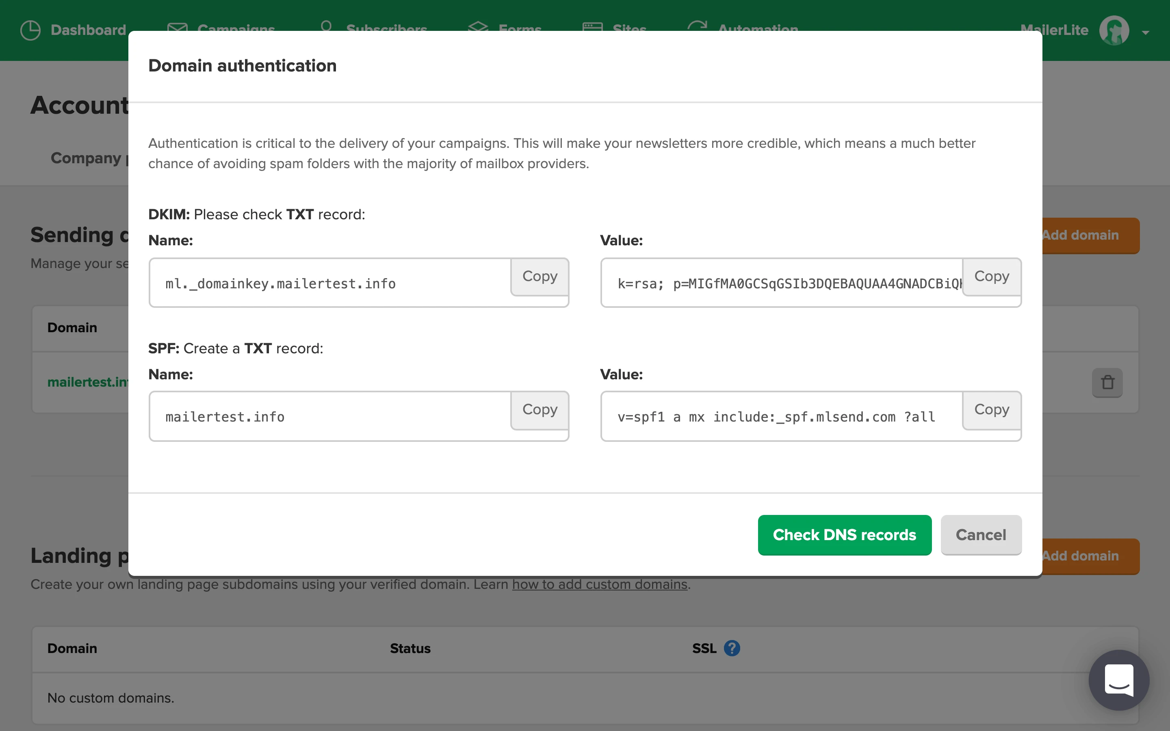Click the Dashboard clock icon
Screen dimensions: 1170x731
[30, 30]
